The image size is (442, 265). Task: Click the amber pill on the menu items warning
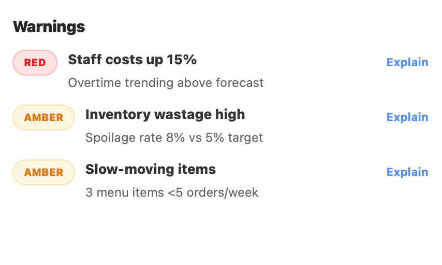[x=43, y=172]
